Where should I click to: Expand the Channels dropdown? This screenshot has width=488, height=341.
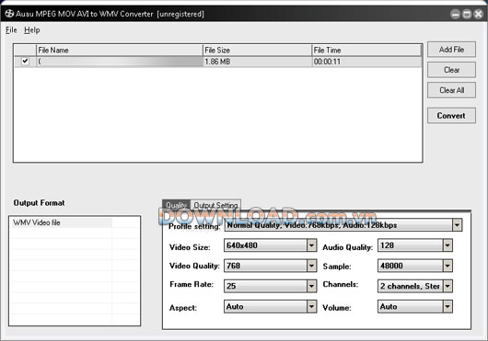coord(447,286)
